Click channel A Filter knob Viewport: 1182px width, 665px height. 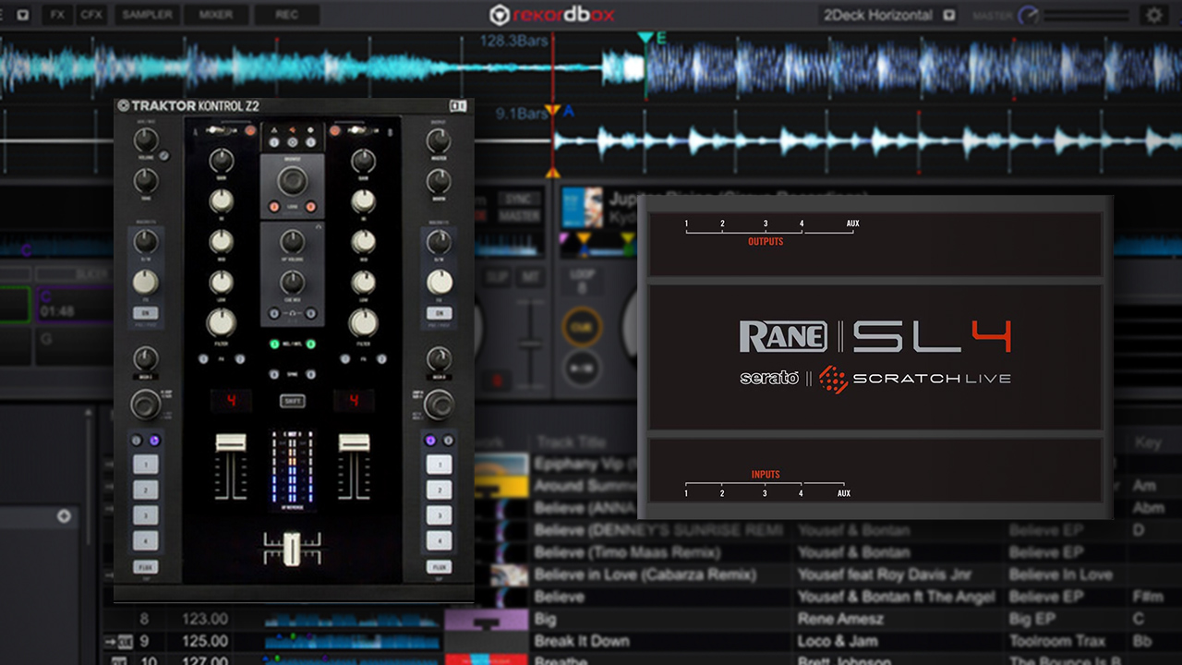tap(221, 322)
